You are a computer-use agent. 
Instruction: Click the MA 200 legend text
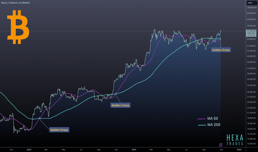[x=214, y=125]
